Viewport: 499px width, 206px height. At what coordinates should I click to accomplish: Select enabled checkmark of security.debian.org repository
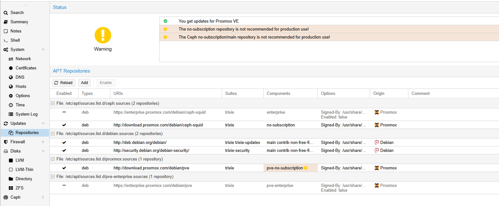click(64, 151)
